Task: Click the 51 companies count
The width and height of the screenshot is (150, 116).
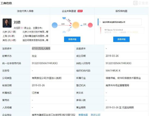Action: click(x=22, y=28)
